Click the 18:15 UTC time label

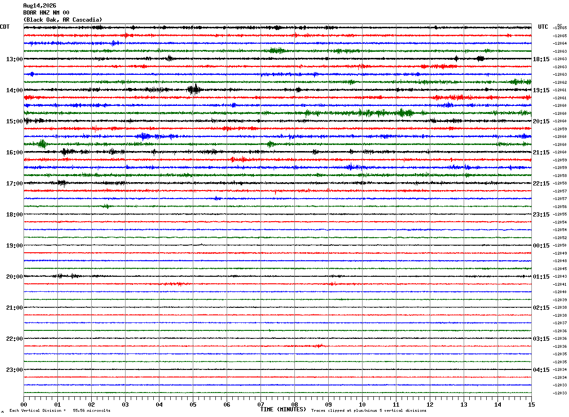(541, 59)
